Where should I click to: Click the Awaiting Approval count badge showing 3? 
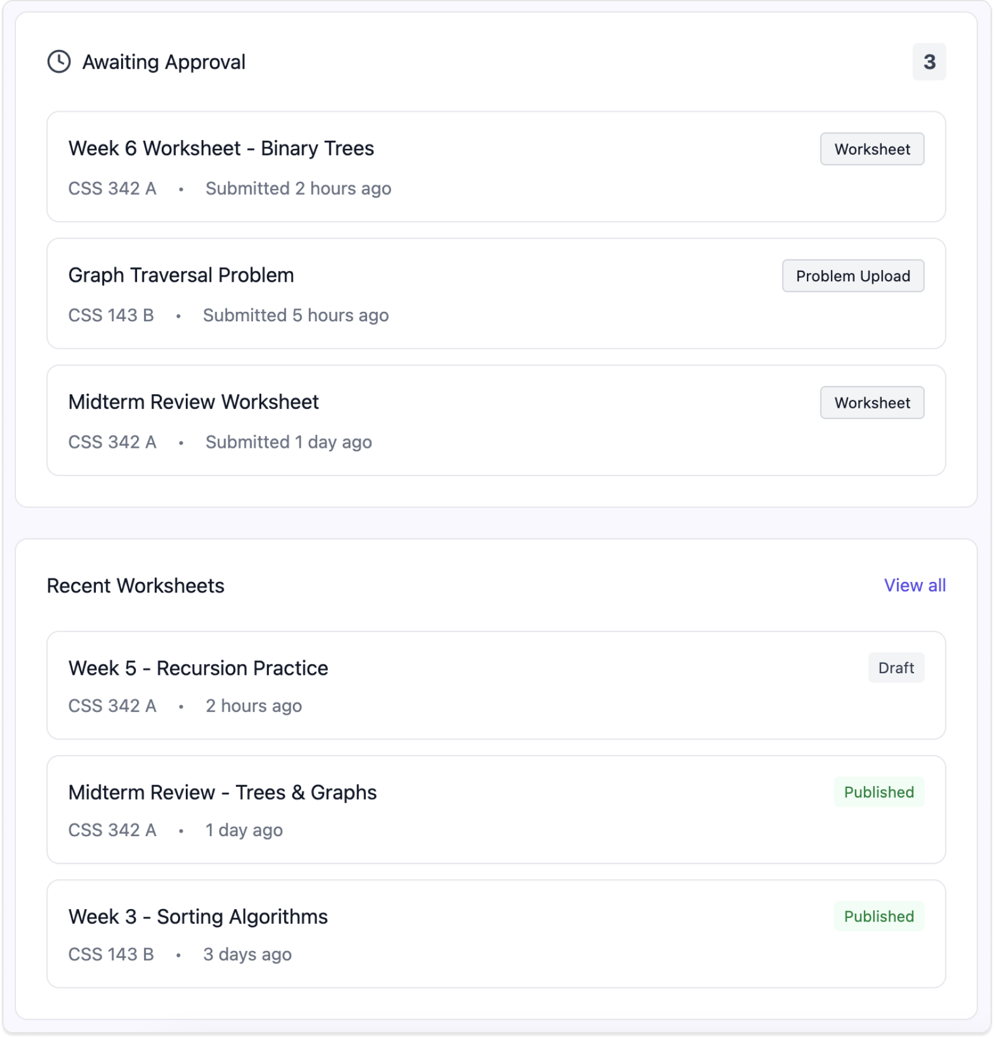930,62
